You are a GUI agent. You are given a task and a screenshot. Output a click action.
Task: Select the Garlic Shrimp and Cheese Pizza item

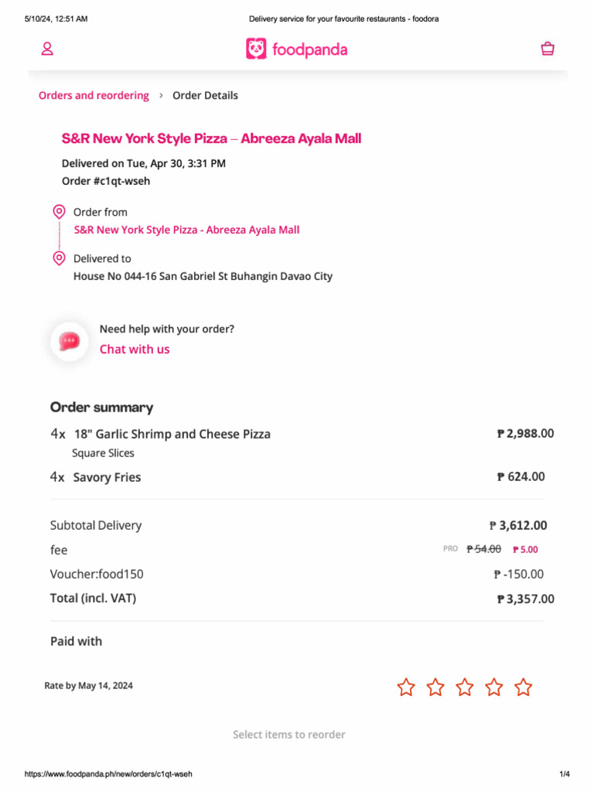point(172,435)
